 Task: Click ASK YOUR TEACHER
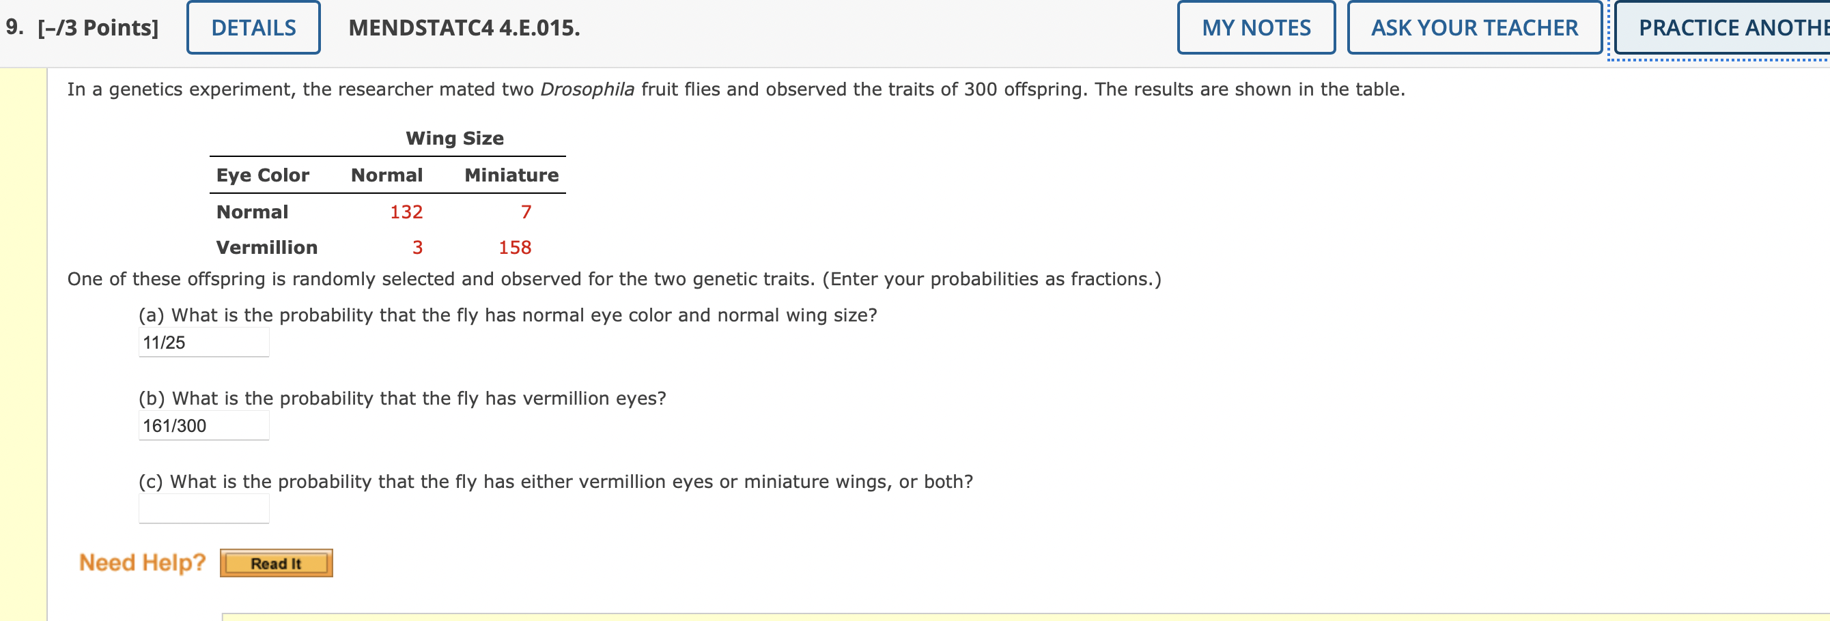coord(1474,27)
